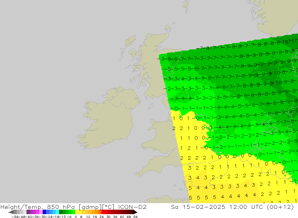Pick the dark blue legend swatch
Viewport: 298px width, 218px height.
(x=44, y=212)
